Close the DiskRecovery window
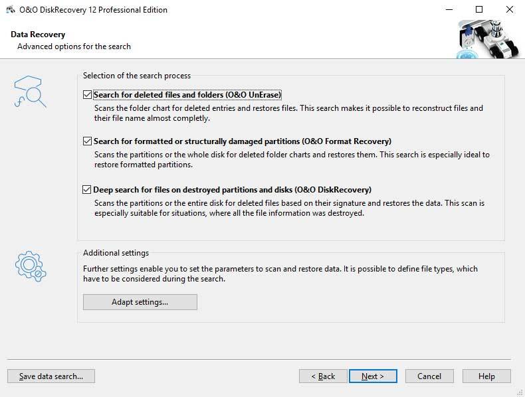Image resolution: width=525 pixels, height=397 pixels. pyautogui.click(x=509, y=10)
